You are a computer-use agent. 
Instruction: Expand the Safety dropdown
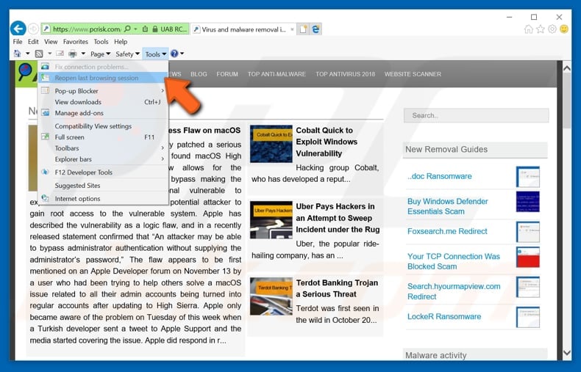point(127,54)
